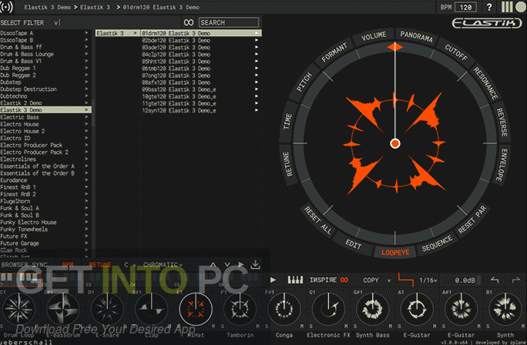Select the Electronic FX pad G1

328,309
